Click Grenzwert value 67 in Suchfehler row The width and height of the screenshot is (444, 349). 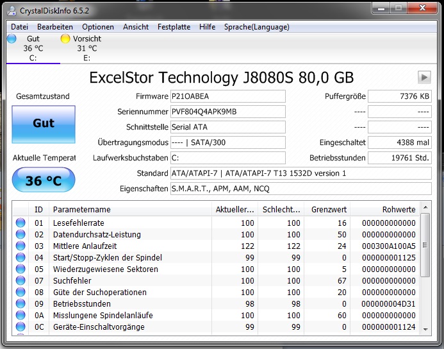pyautogui.click(x=341, y=280)
